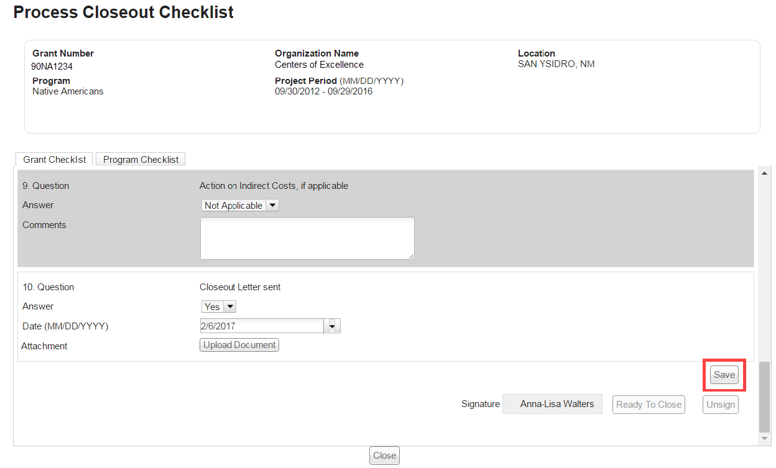The width and height of the screenshot is (776, 468).
Task: Focus the Comments text area
Action: click(307, 238)
